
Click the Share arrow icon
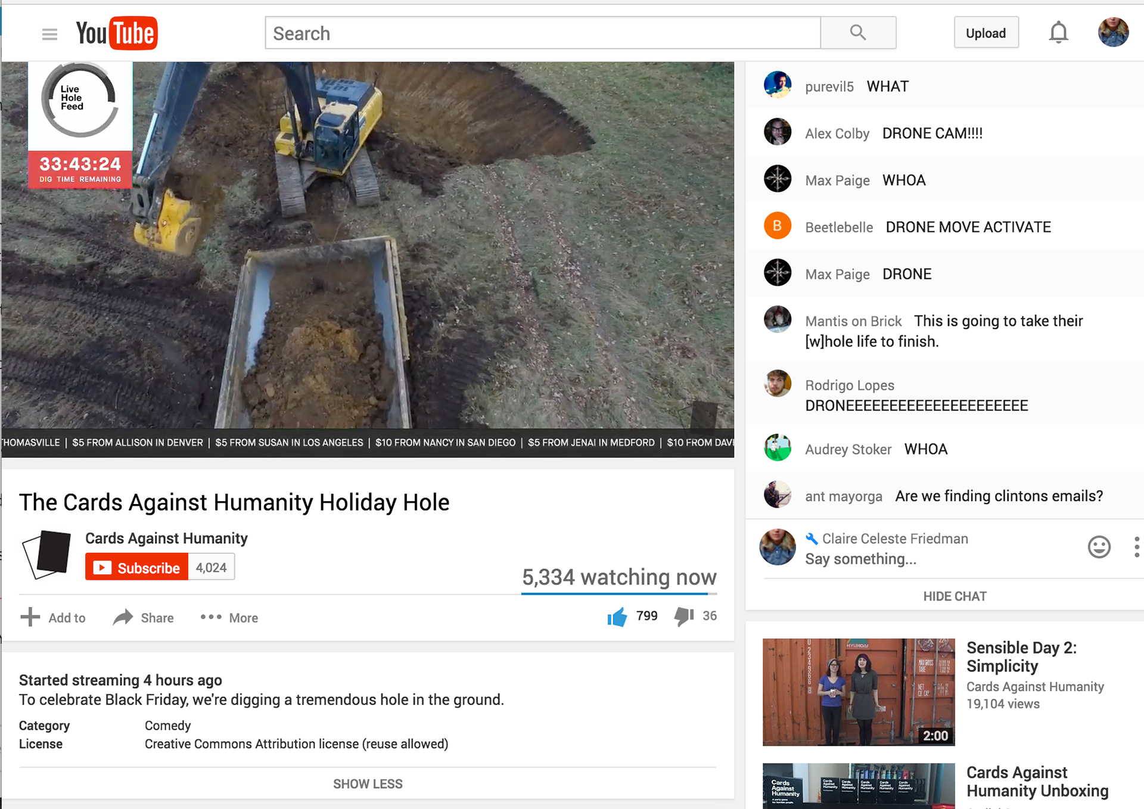(123, 617)
